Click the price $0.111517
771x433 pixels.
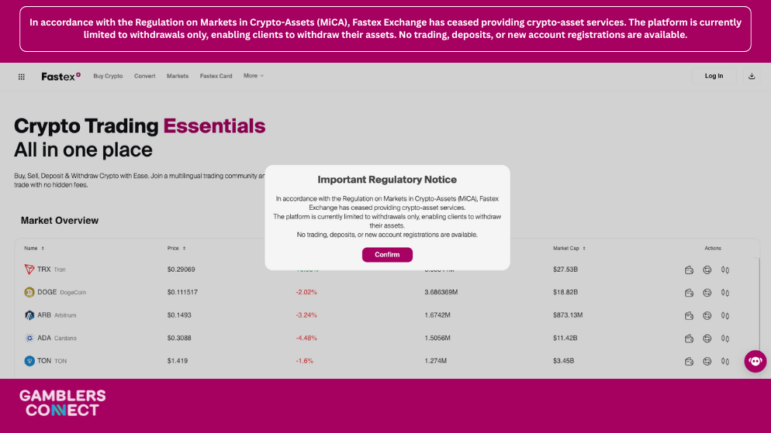click(182, 292)
